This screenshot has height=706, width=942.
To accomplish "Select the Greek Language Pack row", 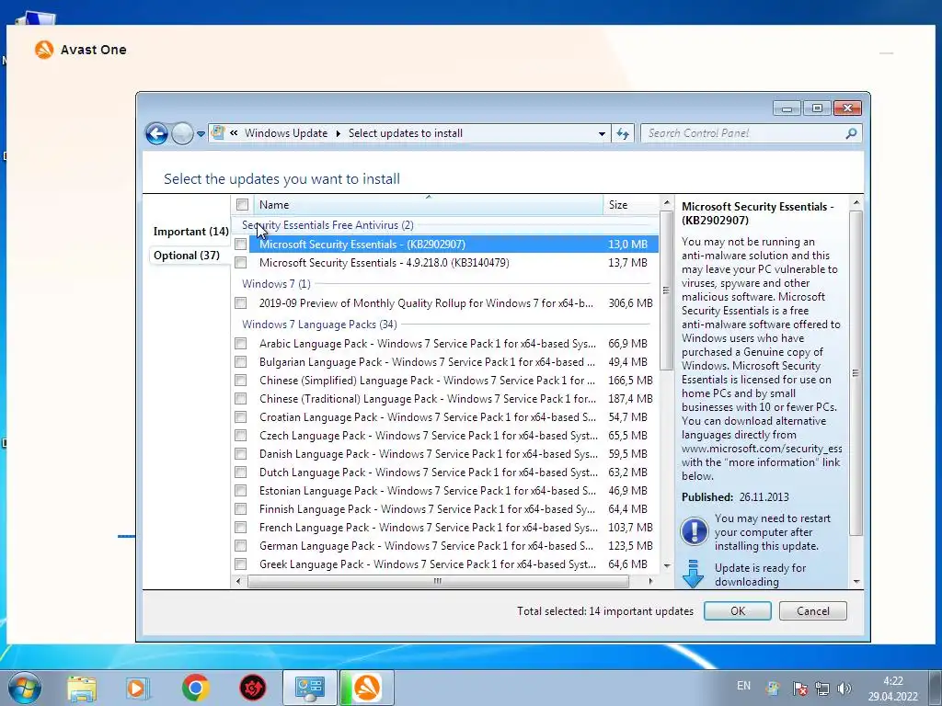I will [x=444, y=564].
